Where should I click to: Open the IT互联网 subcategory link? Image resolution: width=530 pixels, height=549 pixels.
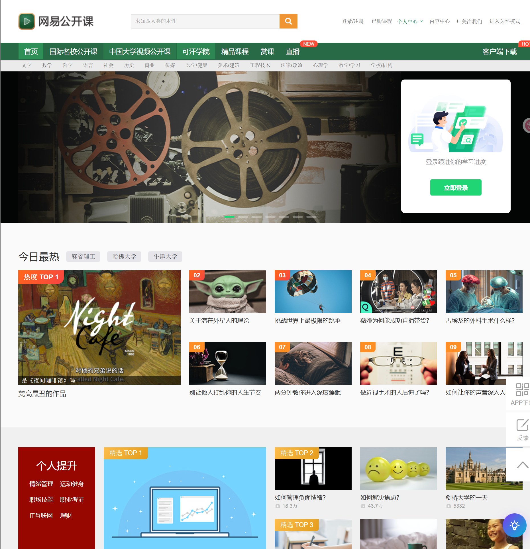(x=41, y=515)
